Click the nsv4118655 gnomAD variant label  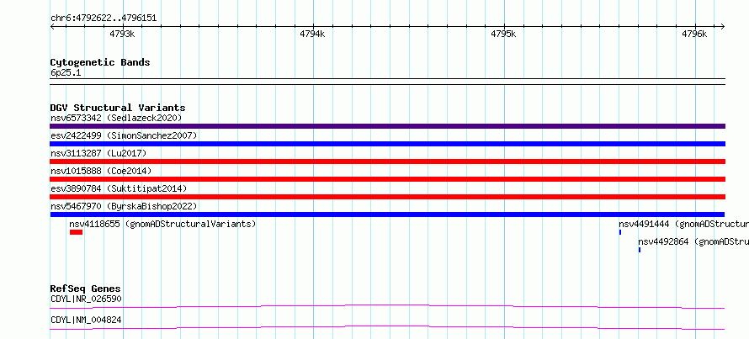tap(162, 224)
